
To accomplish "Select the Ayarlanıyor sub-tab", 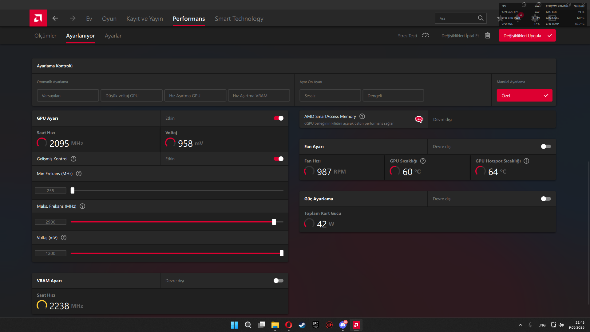I will (81, 36).
